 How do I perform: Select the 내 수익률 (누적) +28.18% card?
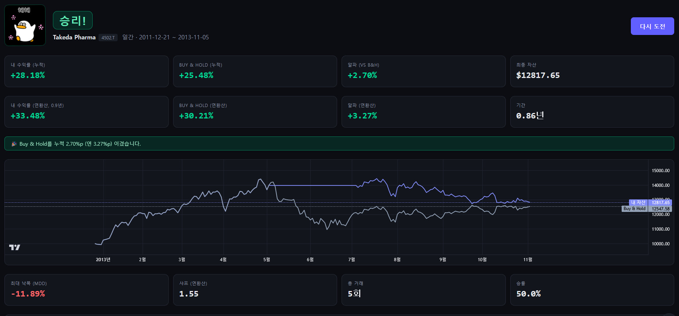coord(86,71)
